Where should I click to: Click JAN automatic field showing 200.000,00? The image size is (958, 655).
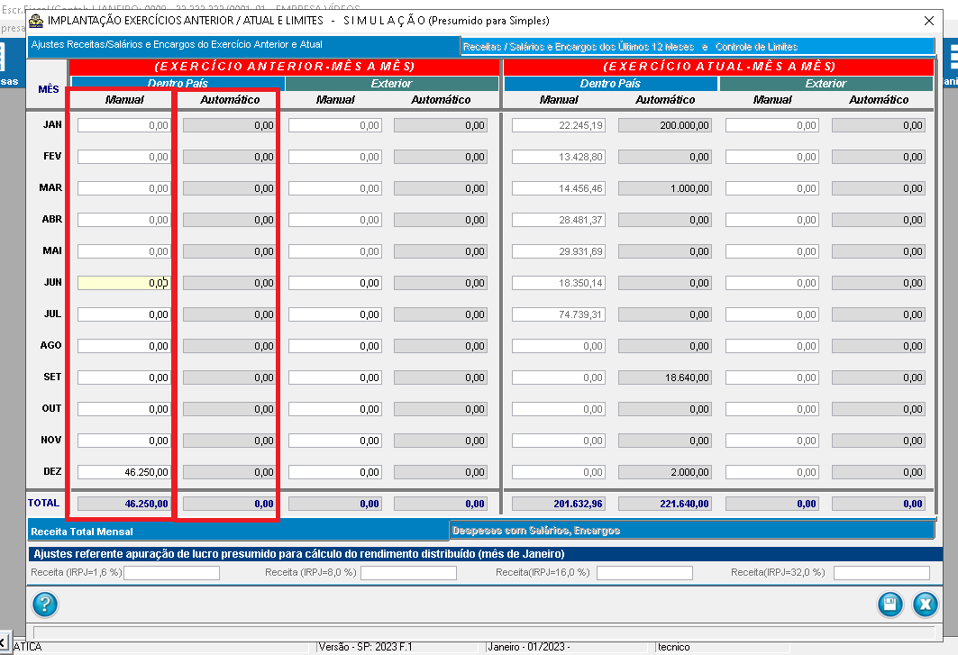tap(665, 125)
